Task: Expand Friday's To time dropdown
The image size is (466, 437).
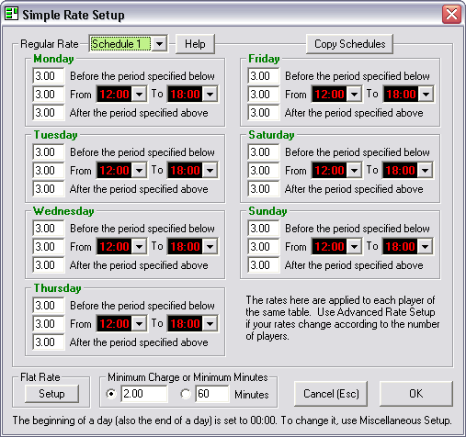Action: pyautogui.click(x=426, y=94)
